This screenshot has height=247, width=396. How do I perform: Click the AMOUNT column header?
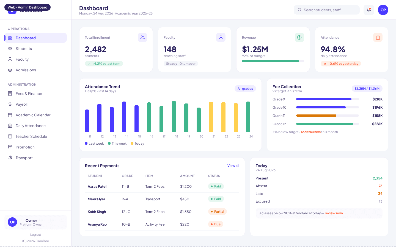(188, 176)
